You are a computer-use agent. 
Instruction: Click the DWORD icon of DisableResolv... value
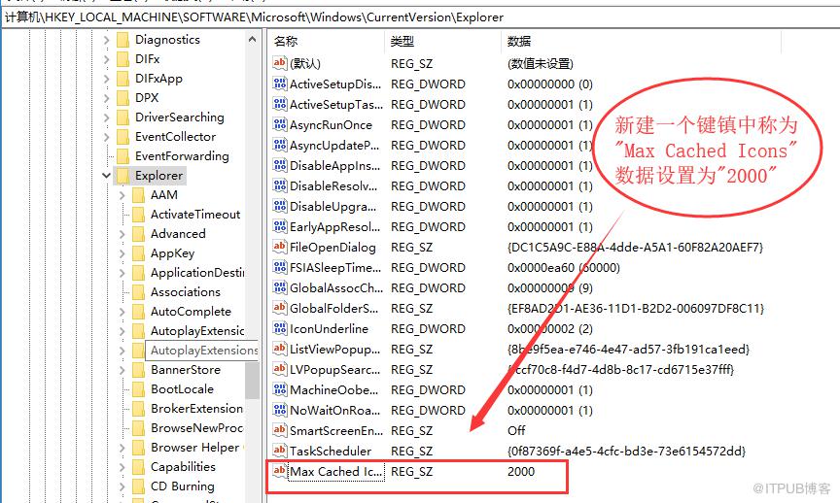(280, 185)
